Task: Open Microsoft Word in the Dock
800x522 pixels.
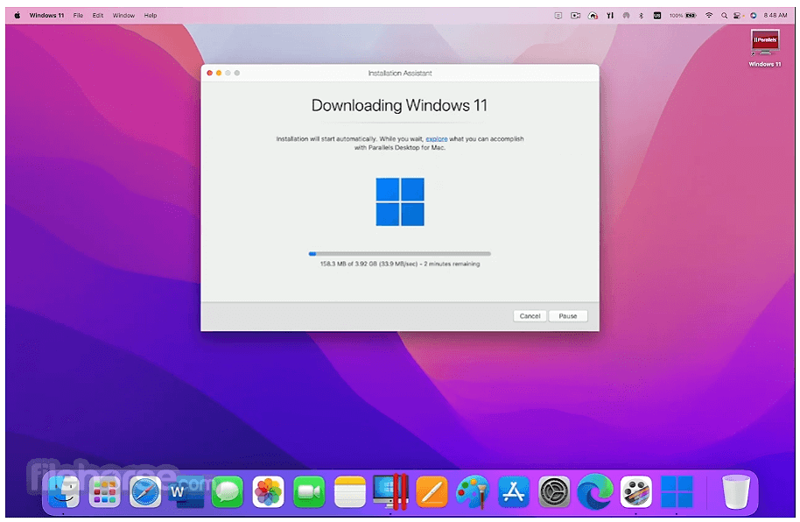Action: tap(186, 492)
